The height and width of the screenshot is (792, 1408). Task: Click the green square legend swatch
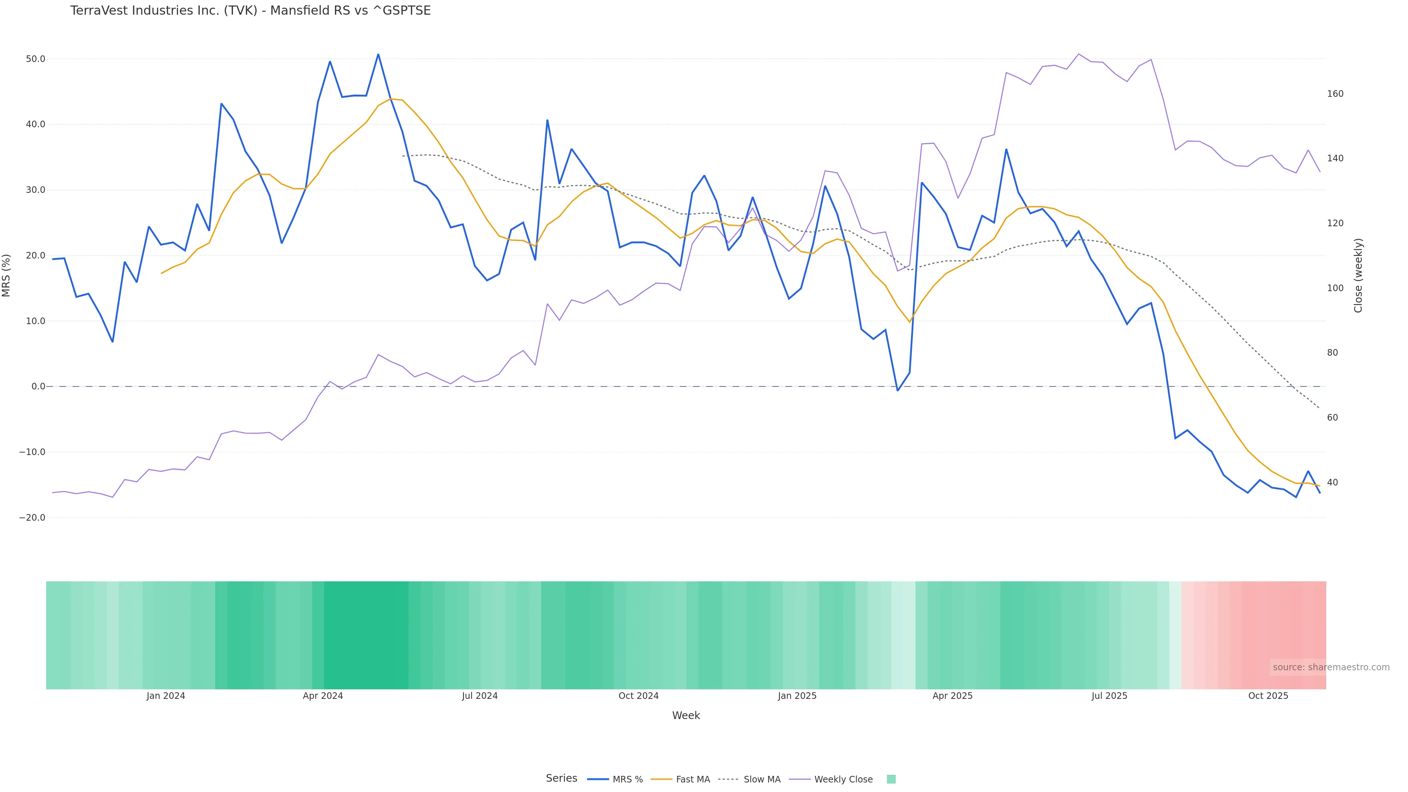pyautogui.click(x=891, y=779)
